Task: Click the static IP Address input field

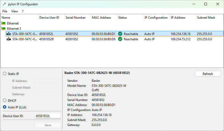Action: [48, 81]
